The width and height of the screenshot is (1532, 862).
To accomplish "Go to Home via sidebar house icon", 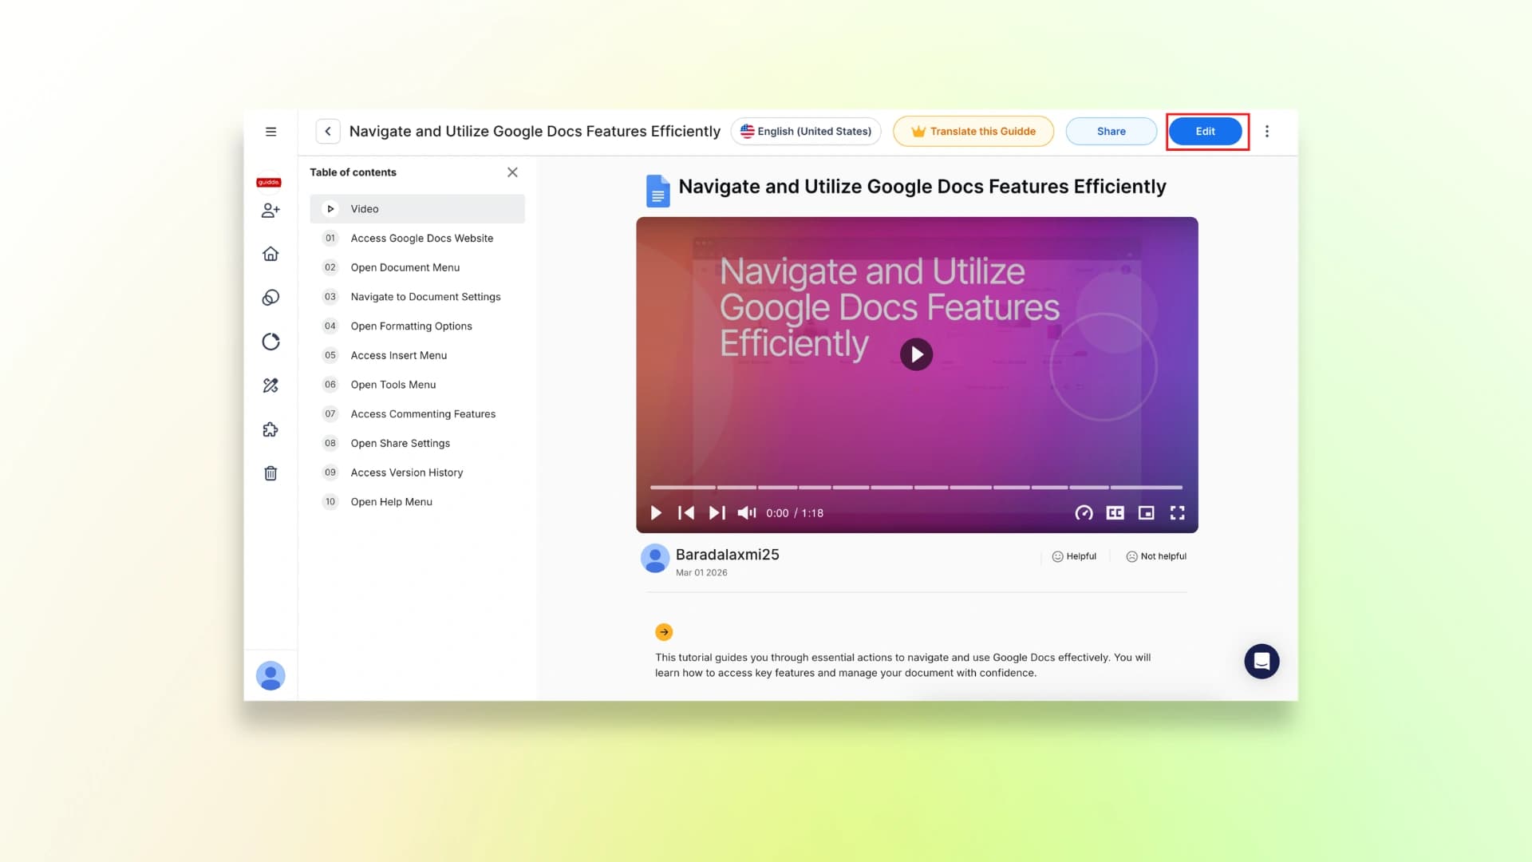I will coord(270,254).
